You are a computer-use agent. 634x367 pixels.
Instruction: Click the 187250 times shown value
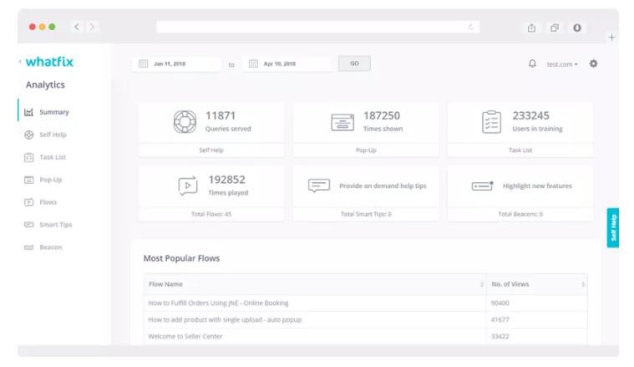click(381, 115)
